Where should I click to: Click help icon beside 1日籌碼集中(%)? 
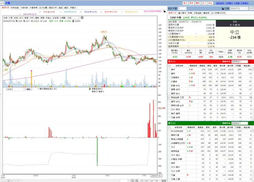196,37
